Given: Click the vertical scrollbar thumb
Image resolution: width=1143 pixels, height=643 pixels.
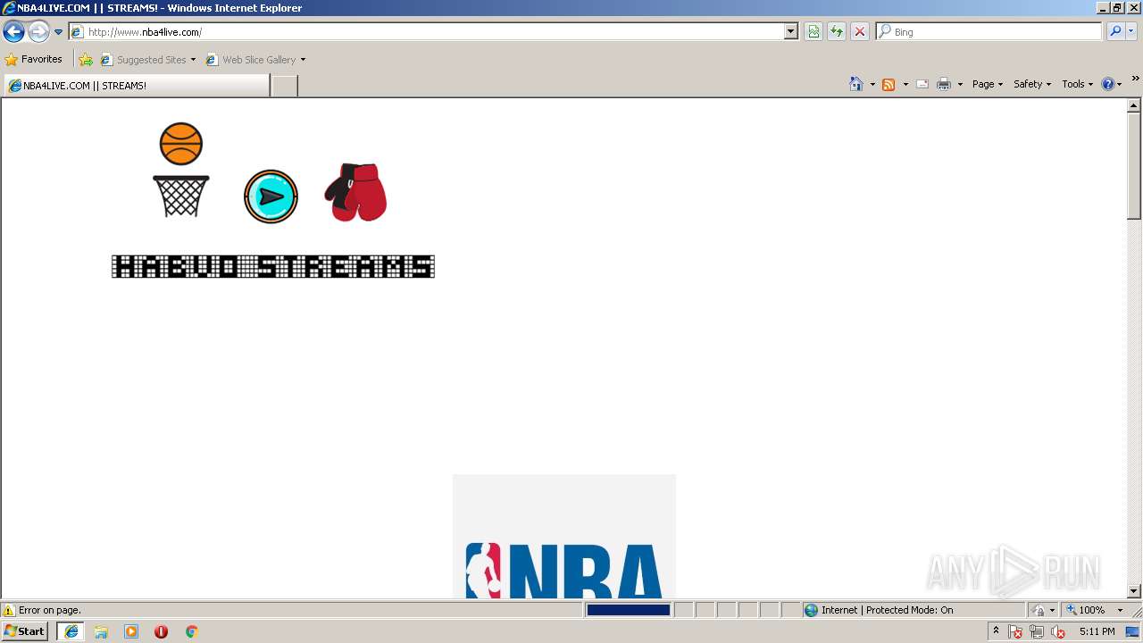Looking at the screenshot, I should coord(1134,166).
